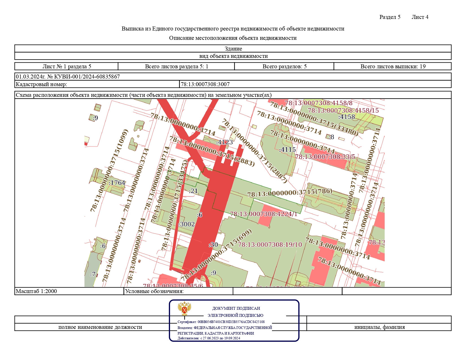Click the map label 78:13:0007308:4224/1
The height and width of the screenshot is (360, 466).
pyautogui.click(x=264, y=214)
